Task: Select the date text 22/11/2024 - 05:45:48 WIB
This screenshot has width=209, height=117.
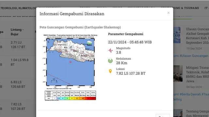Action: click(x=130, y=42)
